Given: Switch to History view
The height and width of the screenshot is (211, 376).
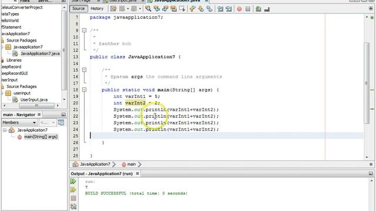Looking at the screenshot, I should pyautogui.click(x=97, y=9).
